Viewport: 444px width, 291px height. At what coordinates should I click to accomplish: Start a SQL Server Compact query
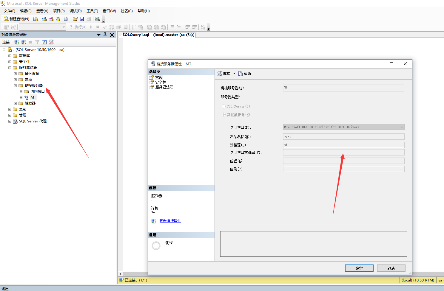pos(66,19)
